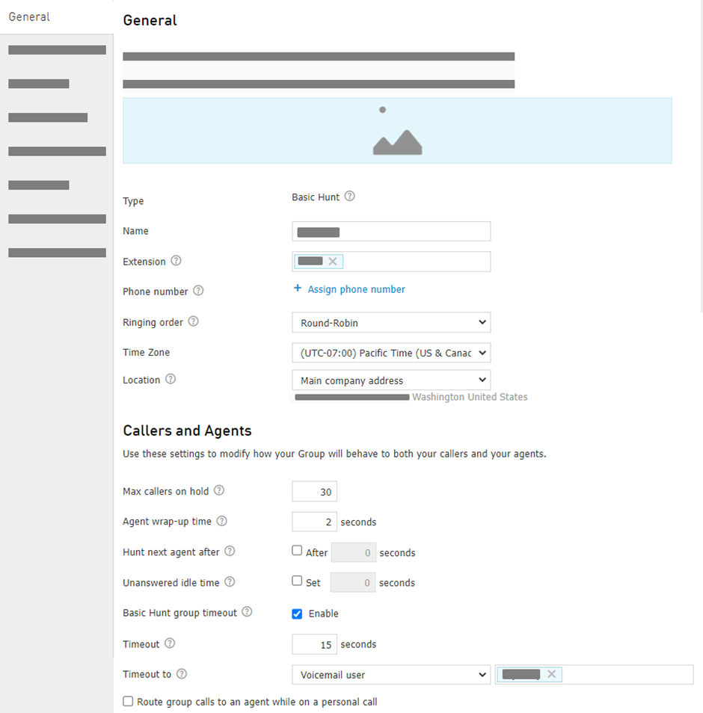The image size is (703, 713).
Task: Open the Round-Robin ringing order dropdown
Action: pyautogui.click(x=391, y=322)
